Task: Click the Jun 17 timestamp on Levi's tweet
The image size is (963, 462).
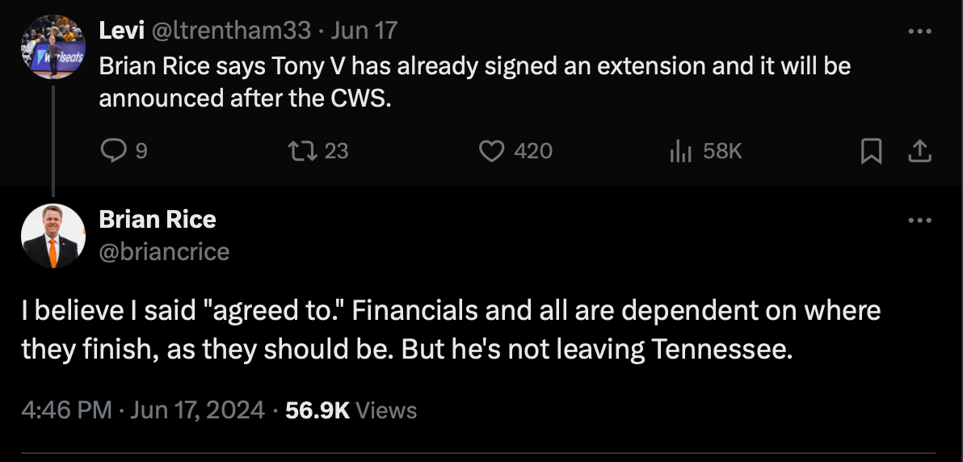Action: coord(364,31)
